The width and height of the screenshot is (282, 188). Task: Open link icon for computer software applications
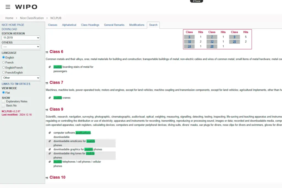[x=50, y=133]
